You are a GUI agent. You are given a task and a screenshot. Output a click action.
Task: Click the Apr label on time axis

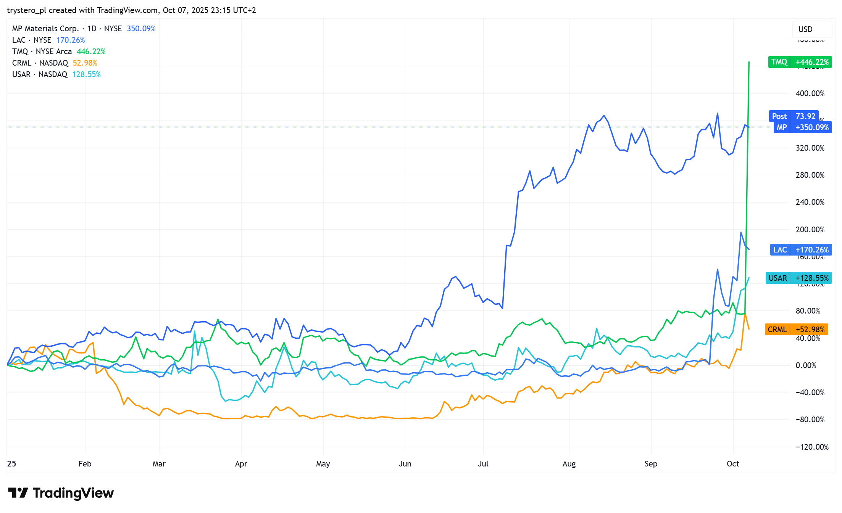(x=241, y=464)
